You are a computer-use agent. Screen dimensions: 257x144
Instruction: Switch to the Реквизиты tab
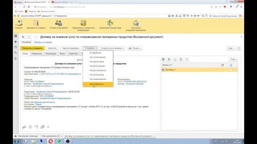pos(37,54)
